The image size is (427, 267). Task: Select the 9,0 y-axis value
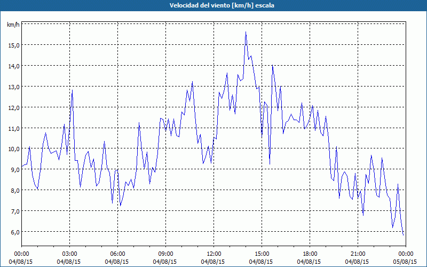point(15,170)
